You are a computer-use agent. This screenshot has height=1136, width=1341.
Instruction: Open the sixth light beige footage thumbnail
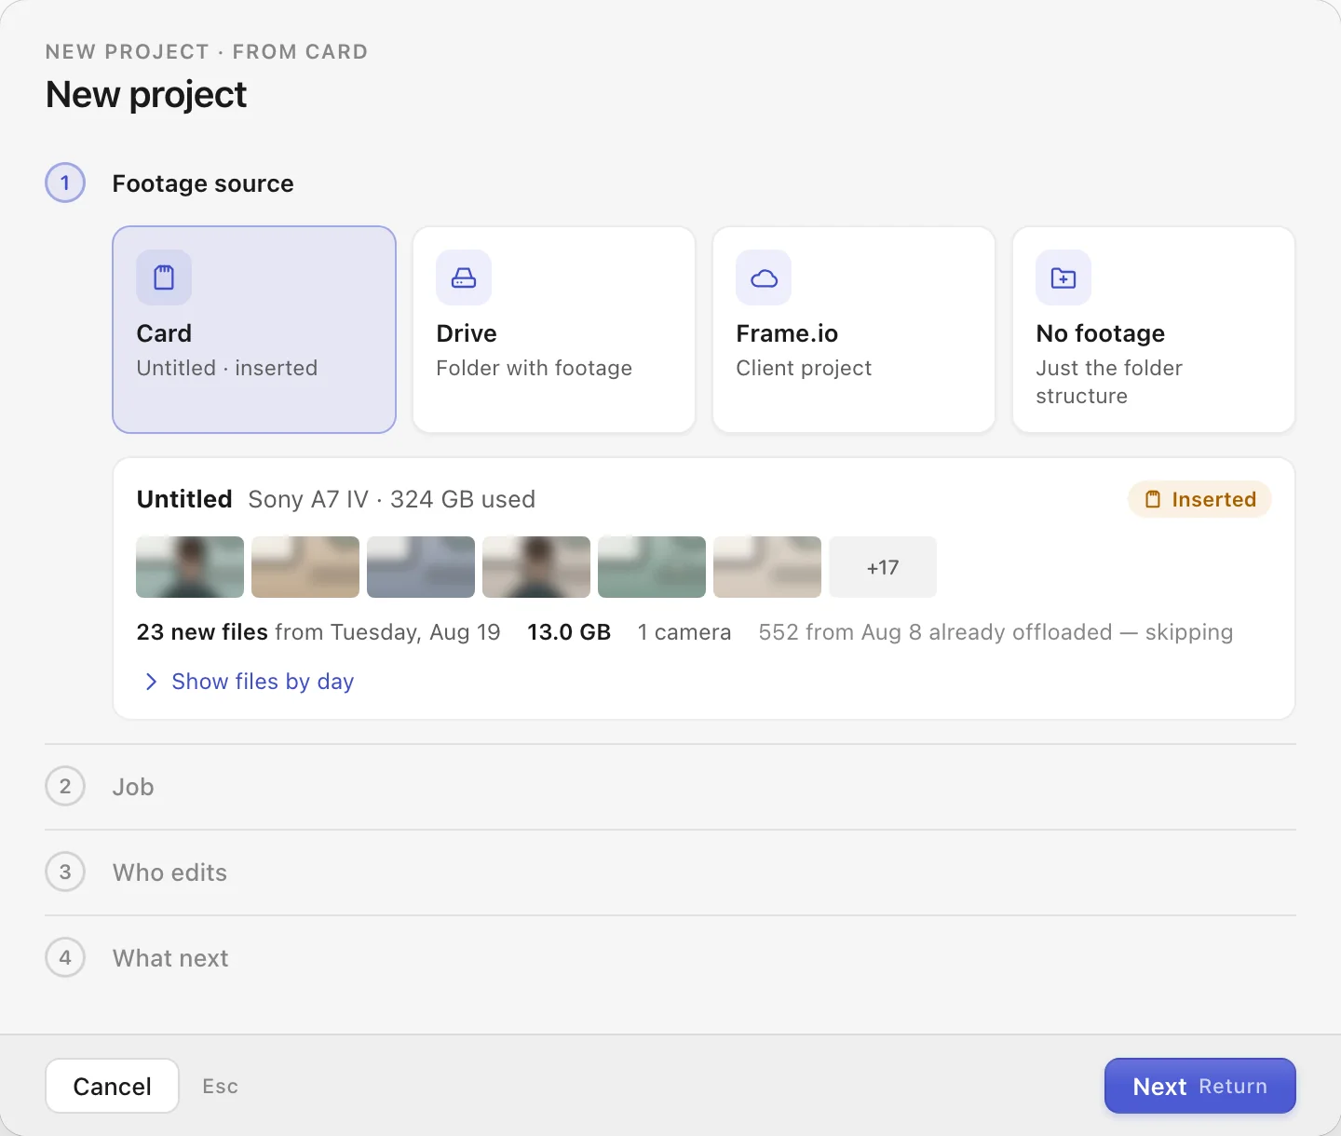767,567
